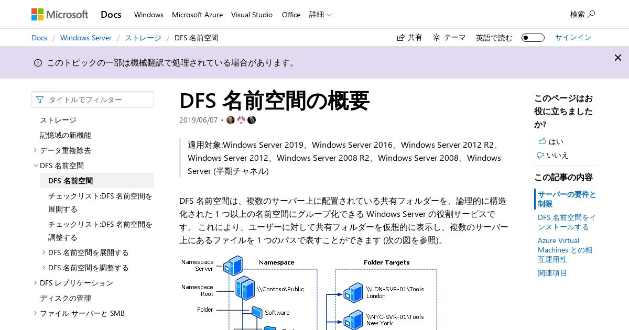Click the DFS 名前空間の概要 page heading
Image resolution: width=629 pixels, height=330 pixels.
pyautogui.click(x=274, y=101)
